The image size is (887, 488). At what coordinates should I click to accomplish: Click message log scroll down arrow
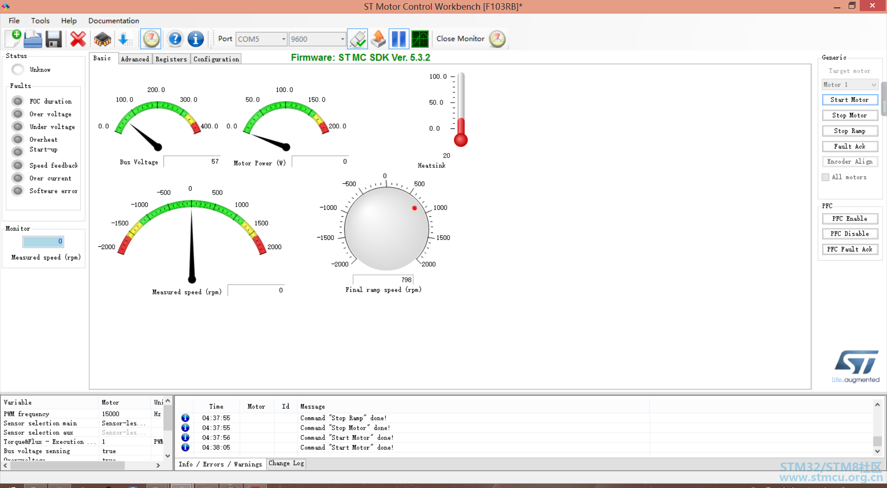[x=877, y=451]
